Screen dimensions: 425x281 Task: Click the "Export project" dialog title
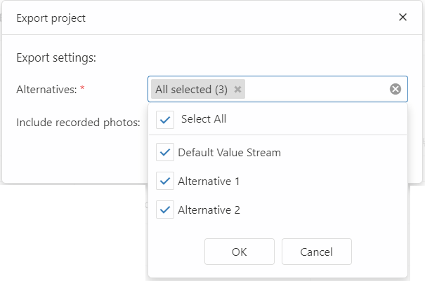pyautogui.click(x=51, y=18)
